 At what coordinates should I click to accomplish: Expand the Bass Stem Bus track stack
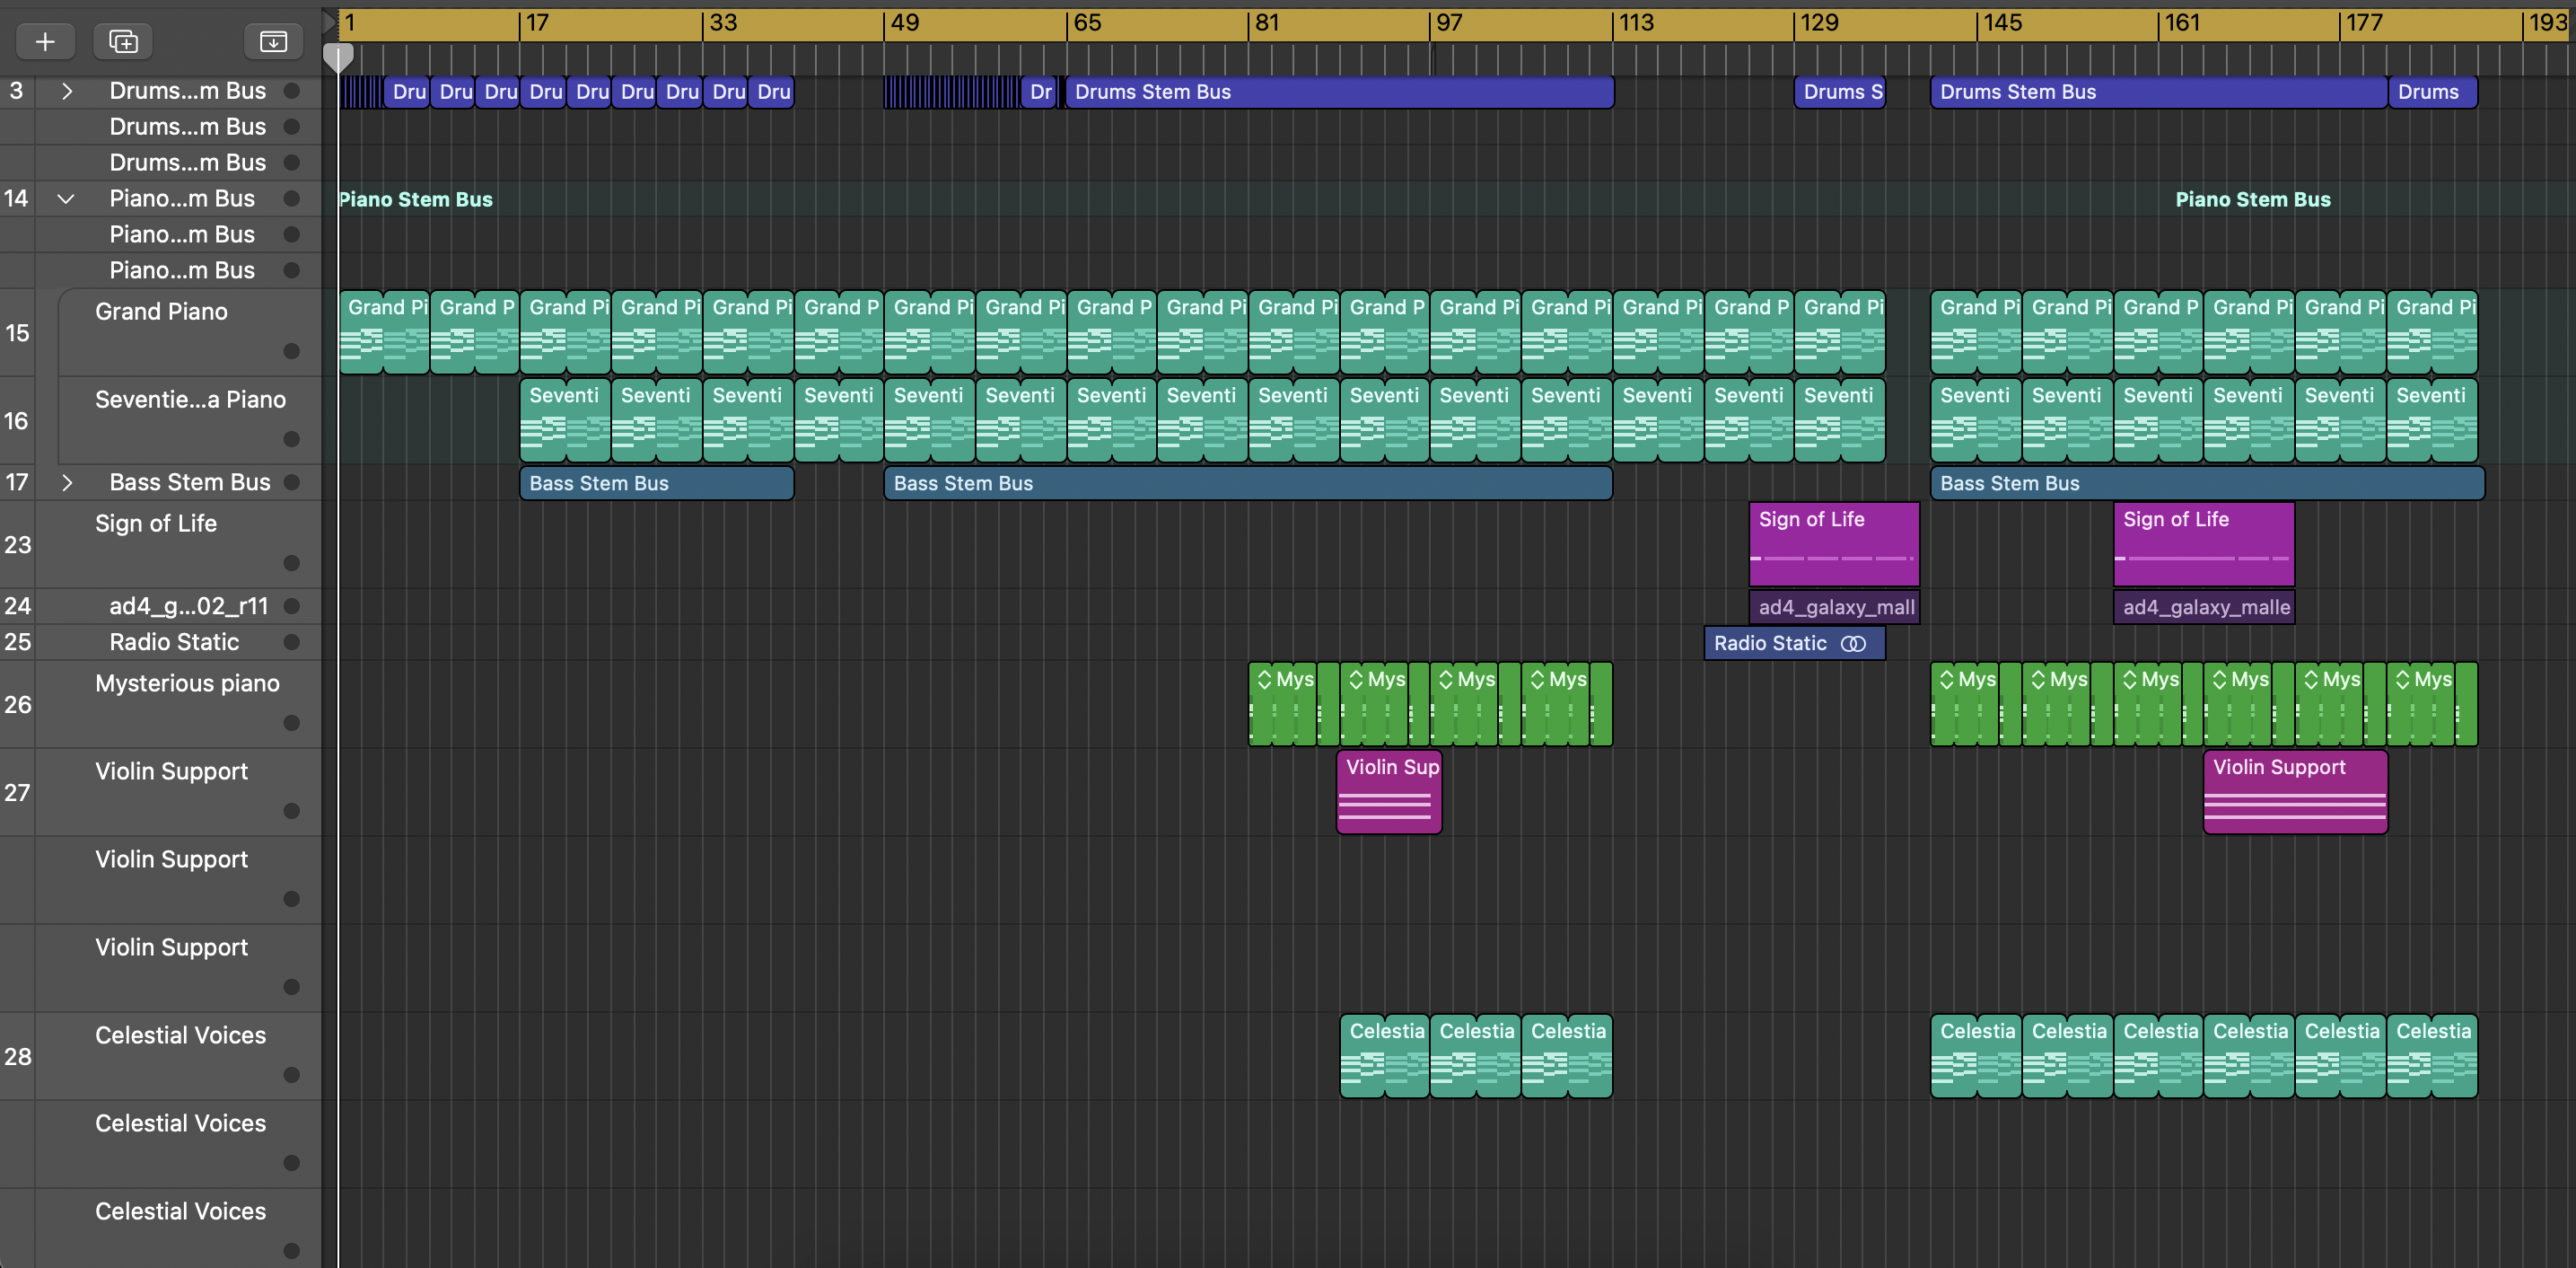tap(67, 482)
